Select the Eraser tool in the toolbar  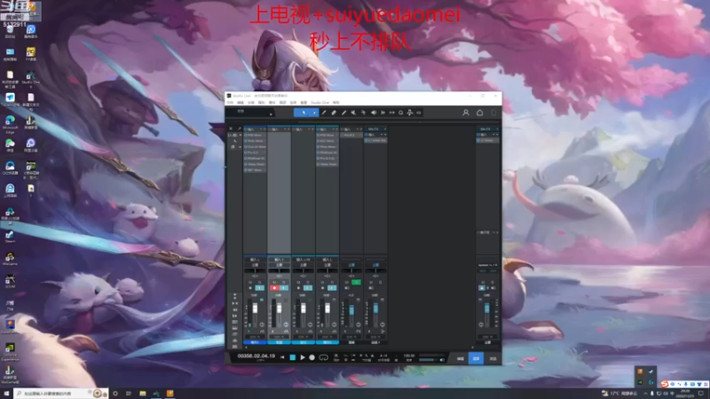[x=334, y=113]
